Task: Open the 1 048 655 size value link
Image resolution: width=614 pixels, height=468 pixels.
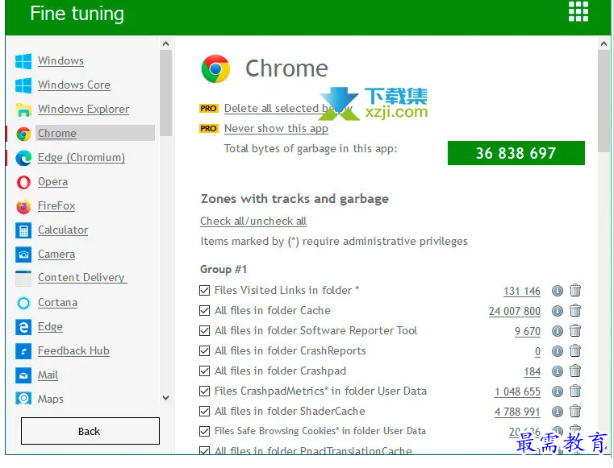Action: click(x=517, y=392)
